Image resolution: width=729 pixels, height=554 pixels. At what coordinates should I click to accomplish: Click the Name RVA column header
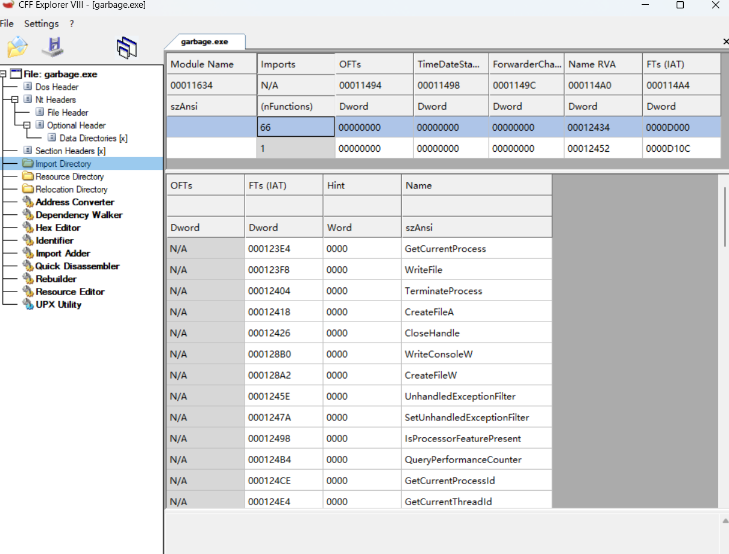point(603,64)
